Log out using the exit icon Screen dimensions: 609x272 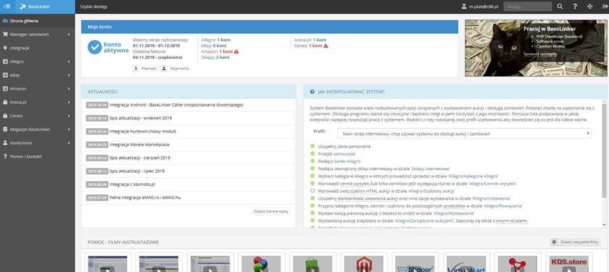(x=604, y=7)
